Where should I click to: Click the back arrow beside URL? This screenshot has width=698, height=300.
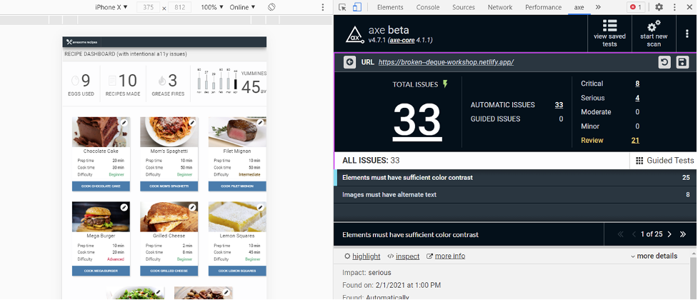click(349, 62)
